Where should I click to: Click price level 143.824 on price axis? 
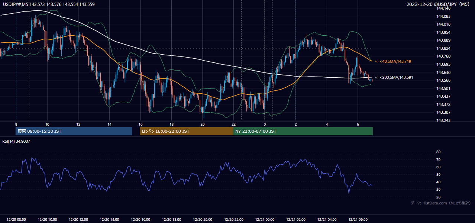[x=444, y=48]
